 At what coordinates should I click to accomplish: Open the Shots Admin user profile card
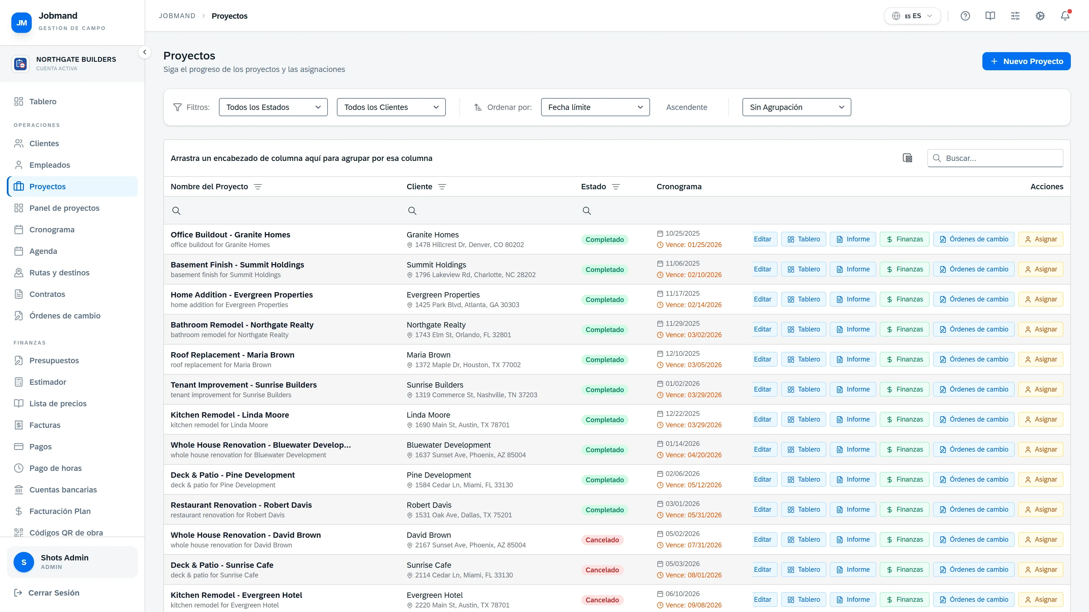point(72,562)
